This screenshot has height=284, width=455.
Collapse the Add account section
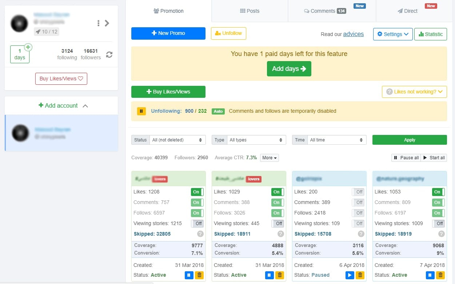pos(85,105)
